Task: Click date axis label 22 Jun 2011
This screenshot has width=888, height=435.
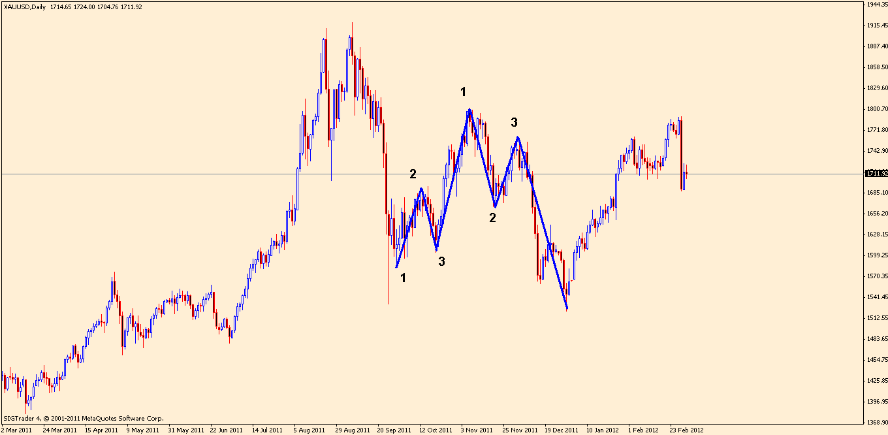Action: [x=227, y=430]
